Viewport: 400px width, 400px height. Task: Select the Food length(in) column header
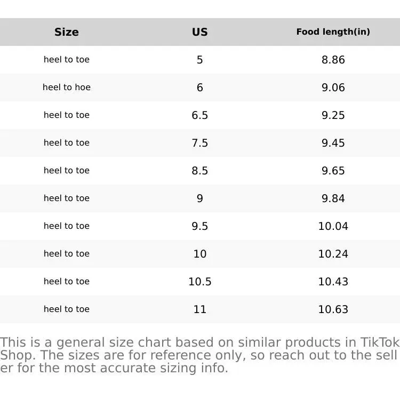[x=333, y=32]
